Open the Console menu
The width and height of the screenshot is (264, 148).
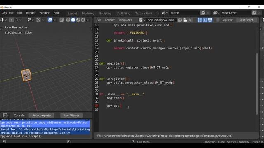click(x=19, y=115)
